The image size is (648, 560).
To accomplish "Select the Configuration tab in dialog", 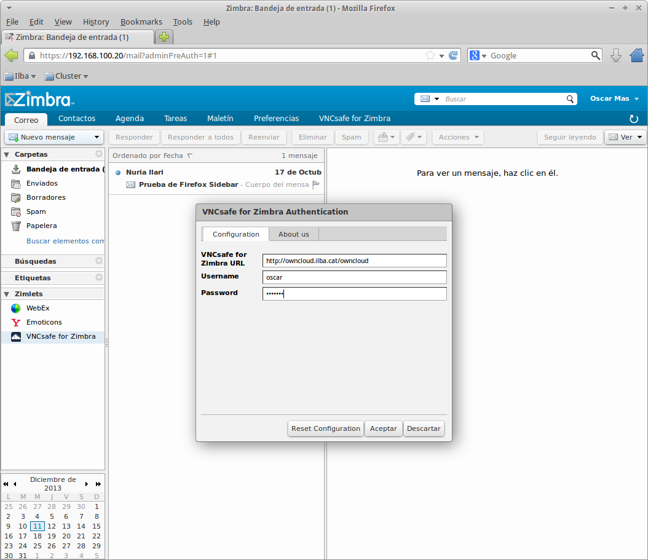I will point(236,234).
